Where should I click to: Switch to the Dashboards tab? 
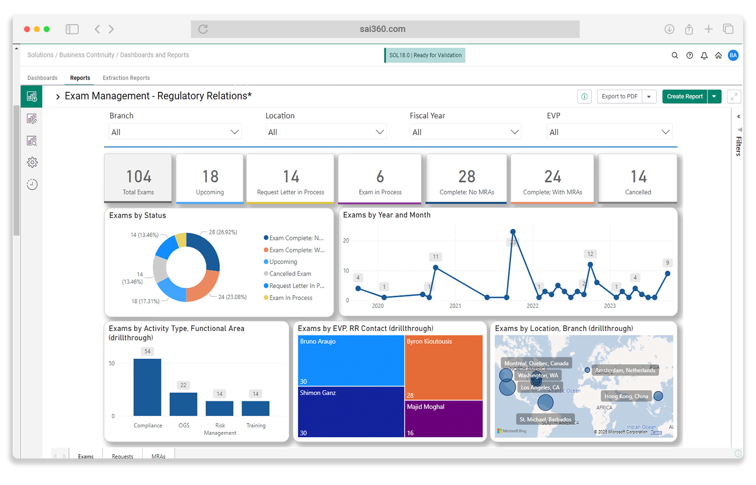(x=42, y=78)
